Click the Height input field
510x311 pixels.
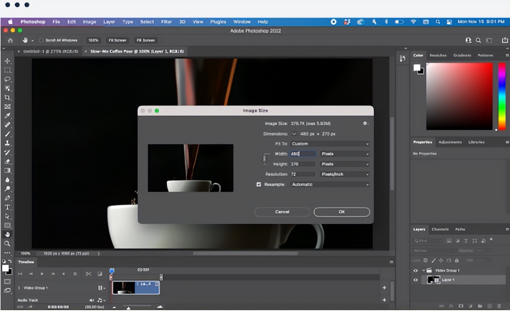[303, 164]
